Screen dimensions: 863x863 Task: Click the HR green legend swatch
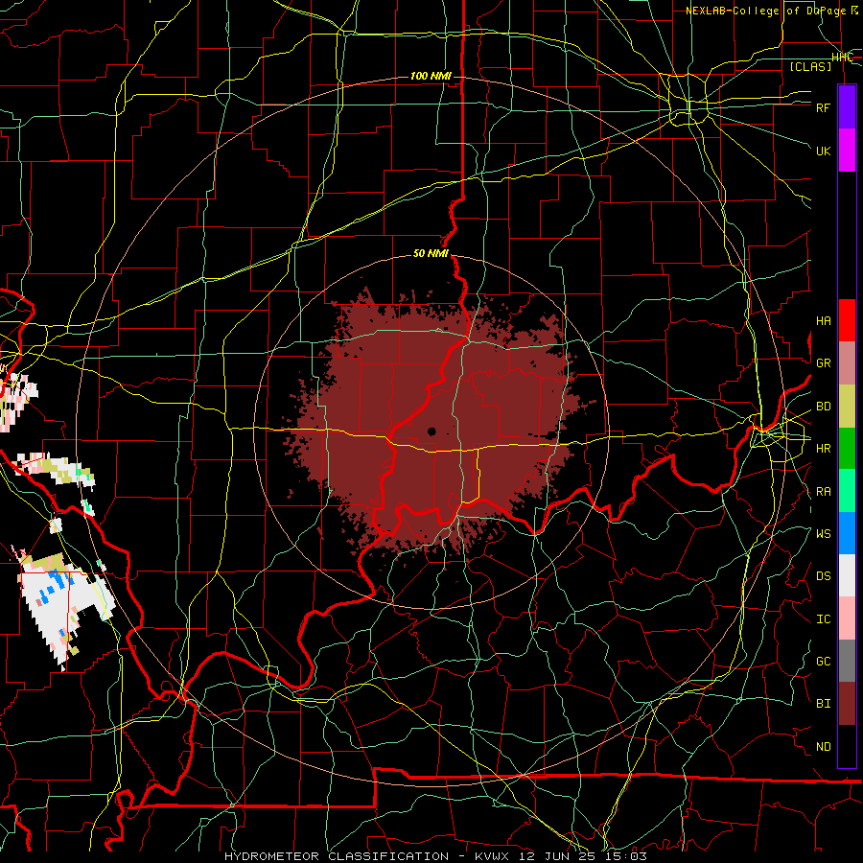(847, 449)
